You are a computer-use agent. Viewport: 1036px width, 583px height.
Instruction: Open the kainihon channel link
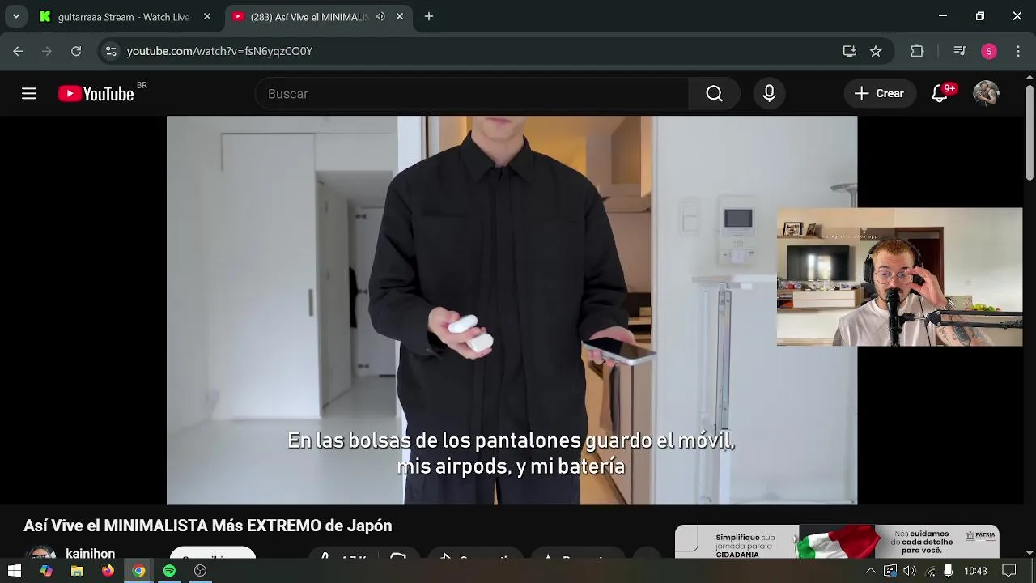90,553
